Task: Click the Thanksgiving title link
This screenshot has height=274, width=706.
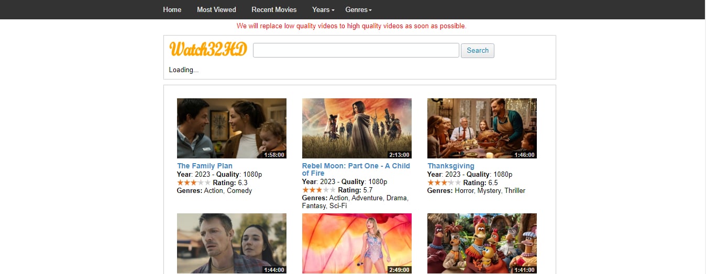Action: click(x=451, y=166)
